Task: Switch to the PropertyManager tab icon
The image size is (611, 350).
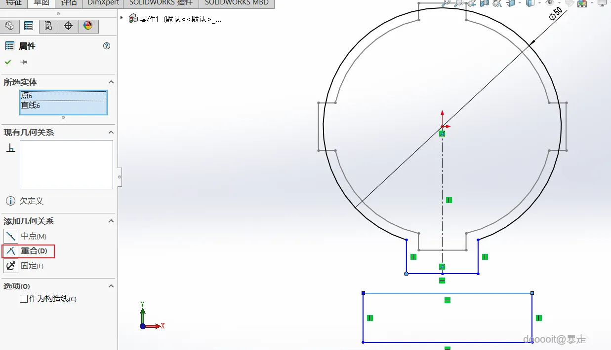Action: [29, 26]
